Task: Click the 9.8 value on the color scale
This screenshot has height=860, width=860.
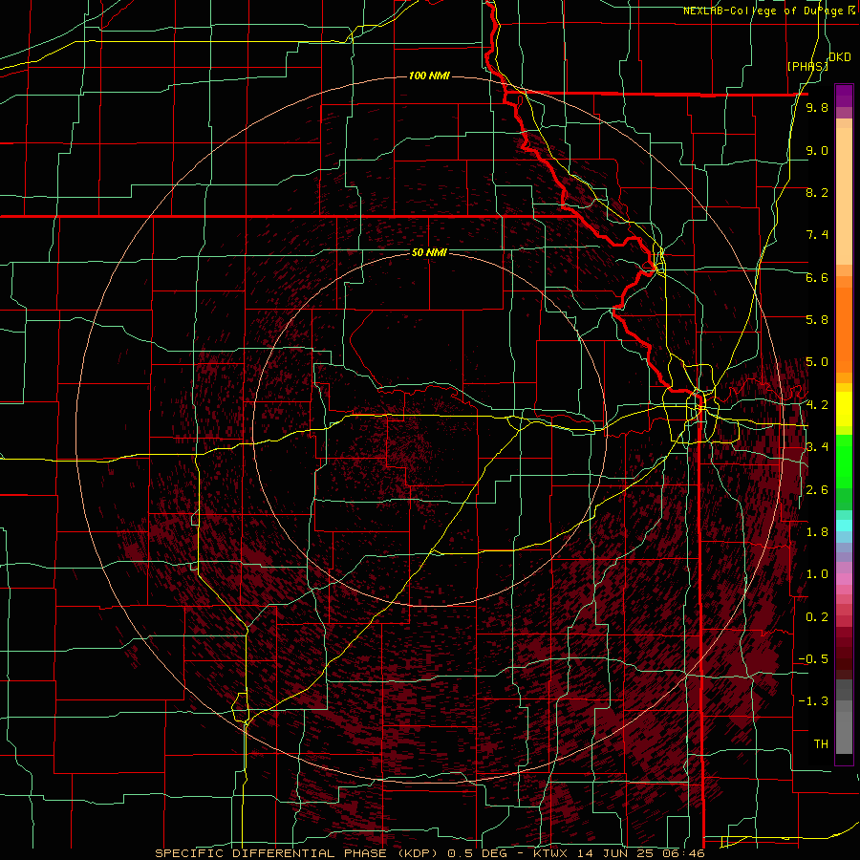Action: click(817, 107)
